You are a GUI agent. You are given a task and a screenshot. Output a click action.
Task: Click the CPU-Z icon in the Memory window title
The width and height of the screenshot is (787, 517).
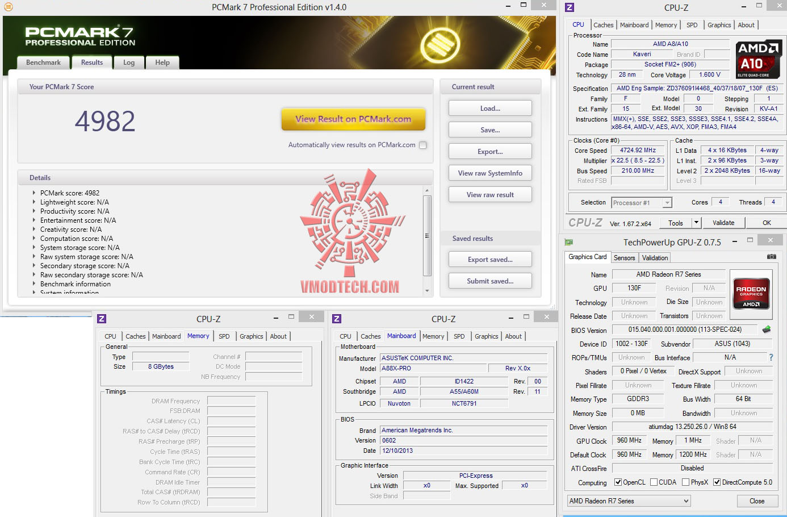tap(102, 319)
